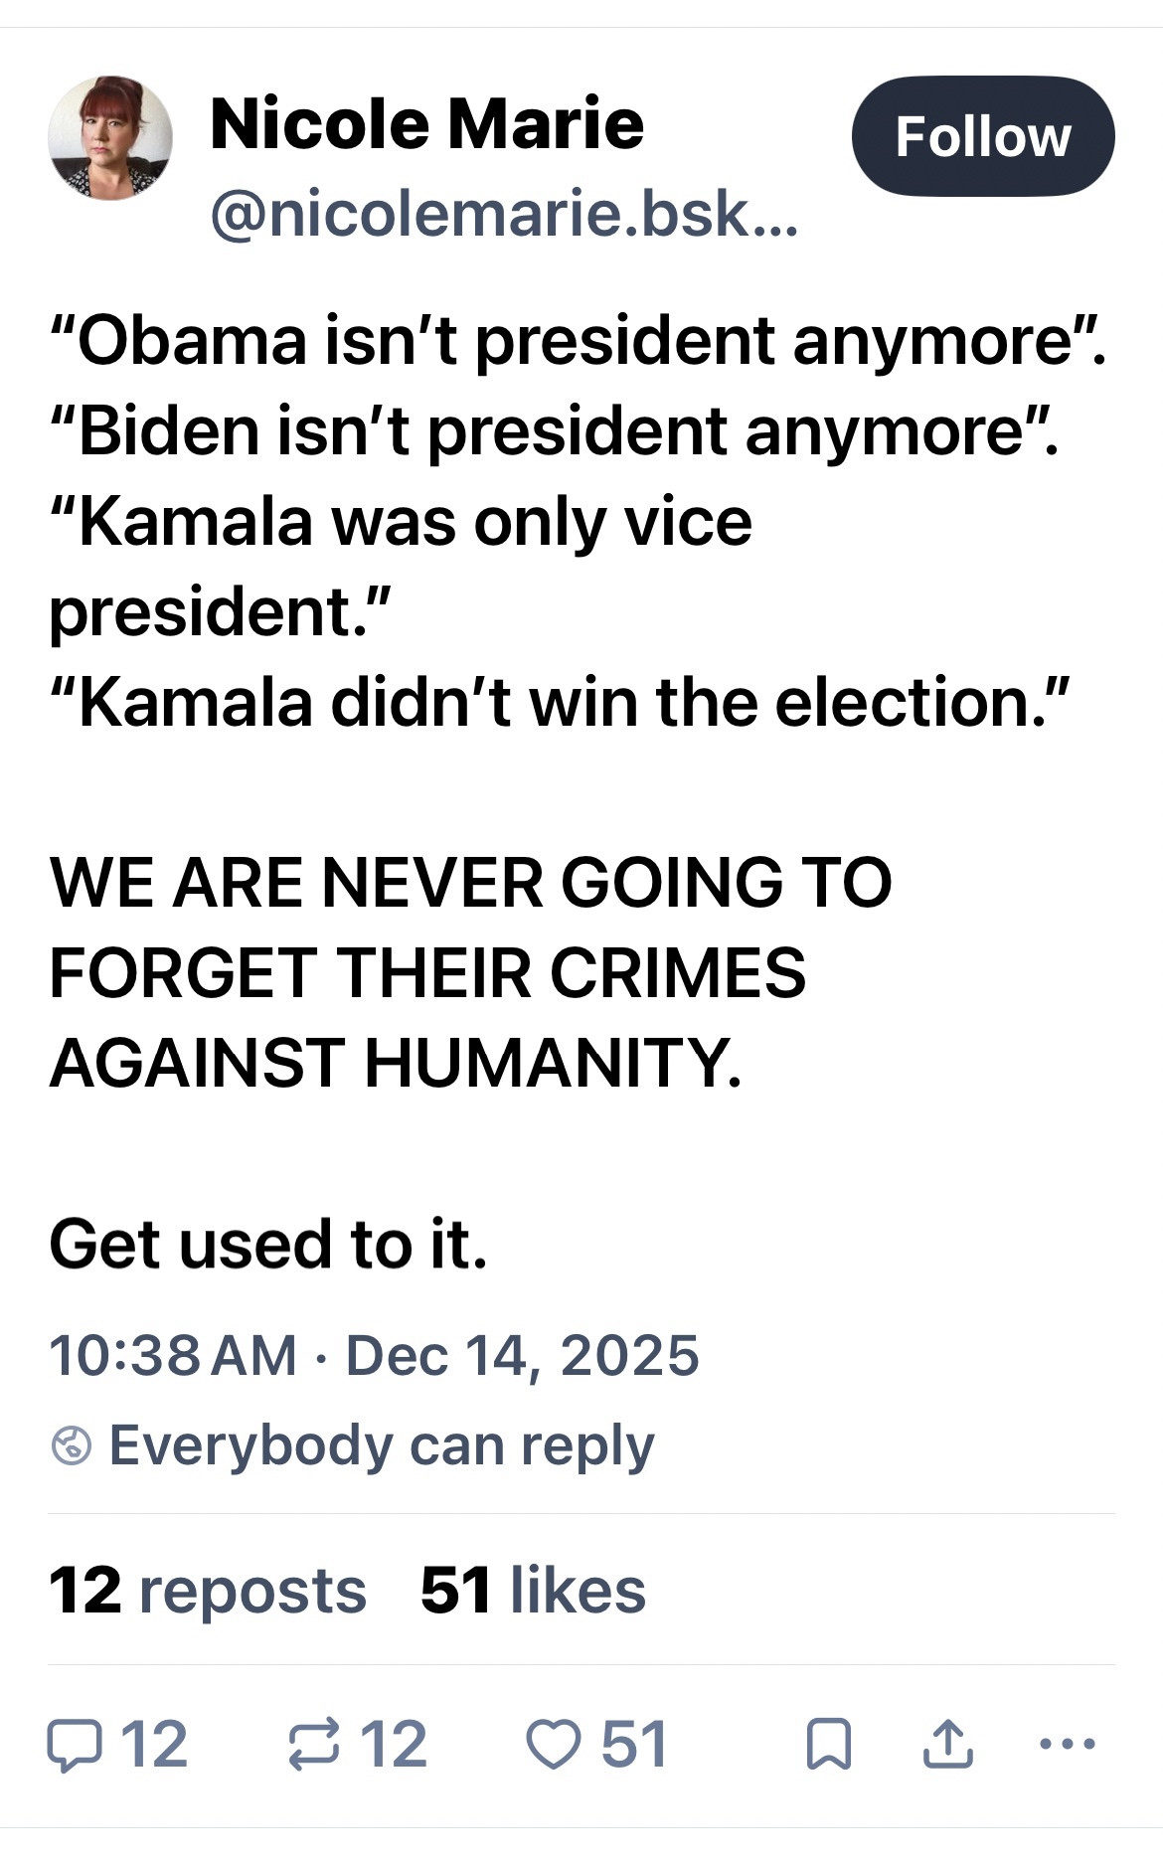View the list of 12 reposts

click(x=208, y=1591)
